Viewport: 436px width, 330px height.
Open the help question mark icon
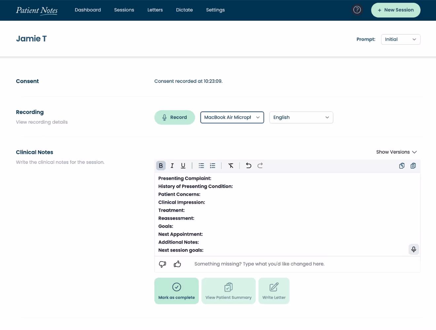click(x=357, y=10)
